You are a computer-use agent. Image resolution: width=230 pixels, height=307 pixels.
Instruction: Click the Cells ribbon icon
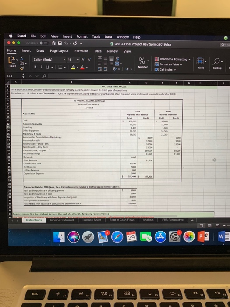pos(200,61)
